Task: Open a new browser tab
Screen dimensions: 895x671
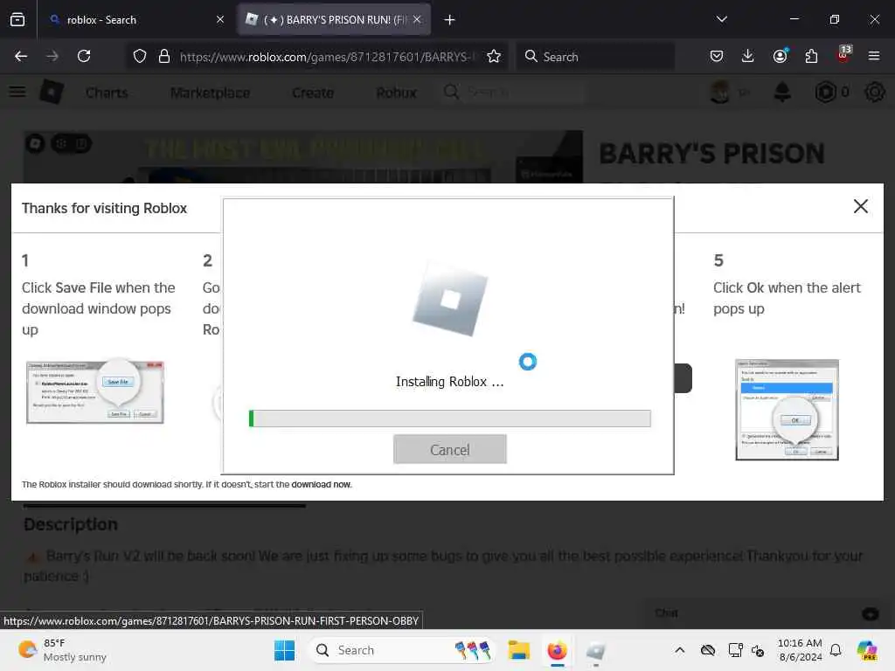Action: 449,20
